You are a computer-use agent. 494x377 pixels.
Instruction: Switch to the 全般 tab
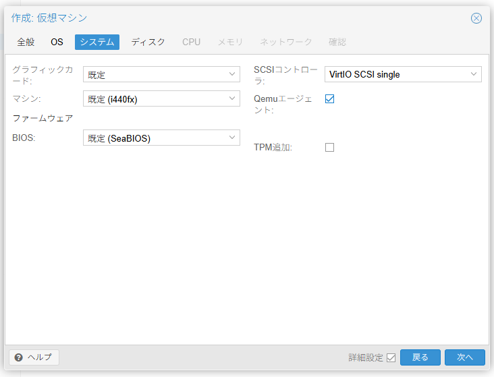point(26,42)
